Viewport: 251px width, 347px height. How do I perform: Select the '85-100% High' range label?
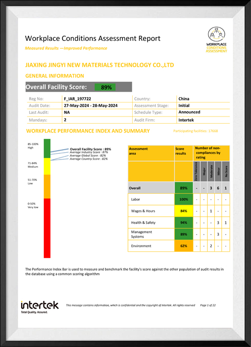[x=33, y=146]
